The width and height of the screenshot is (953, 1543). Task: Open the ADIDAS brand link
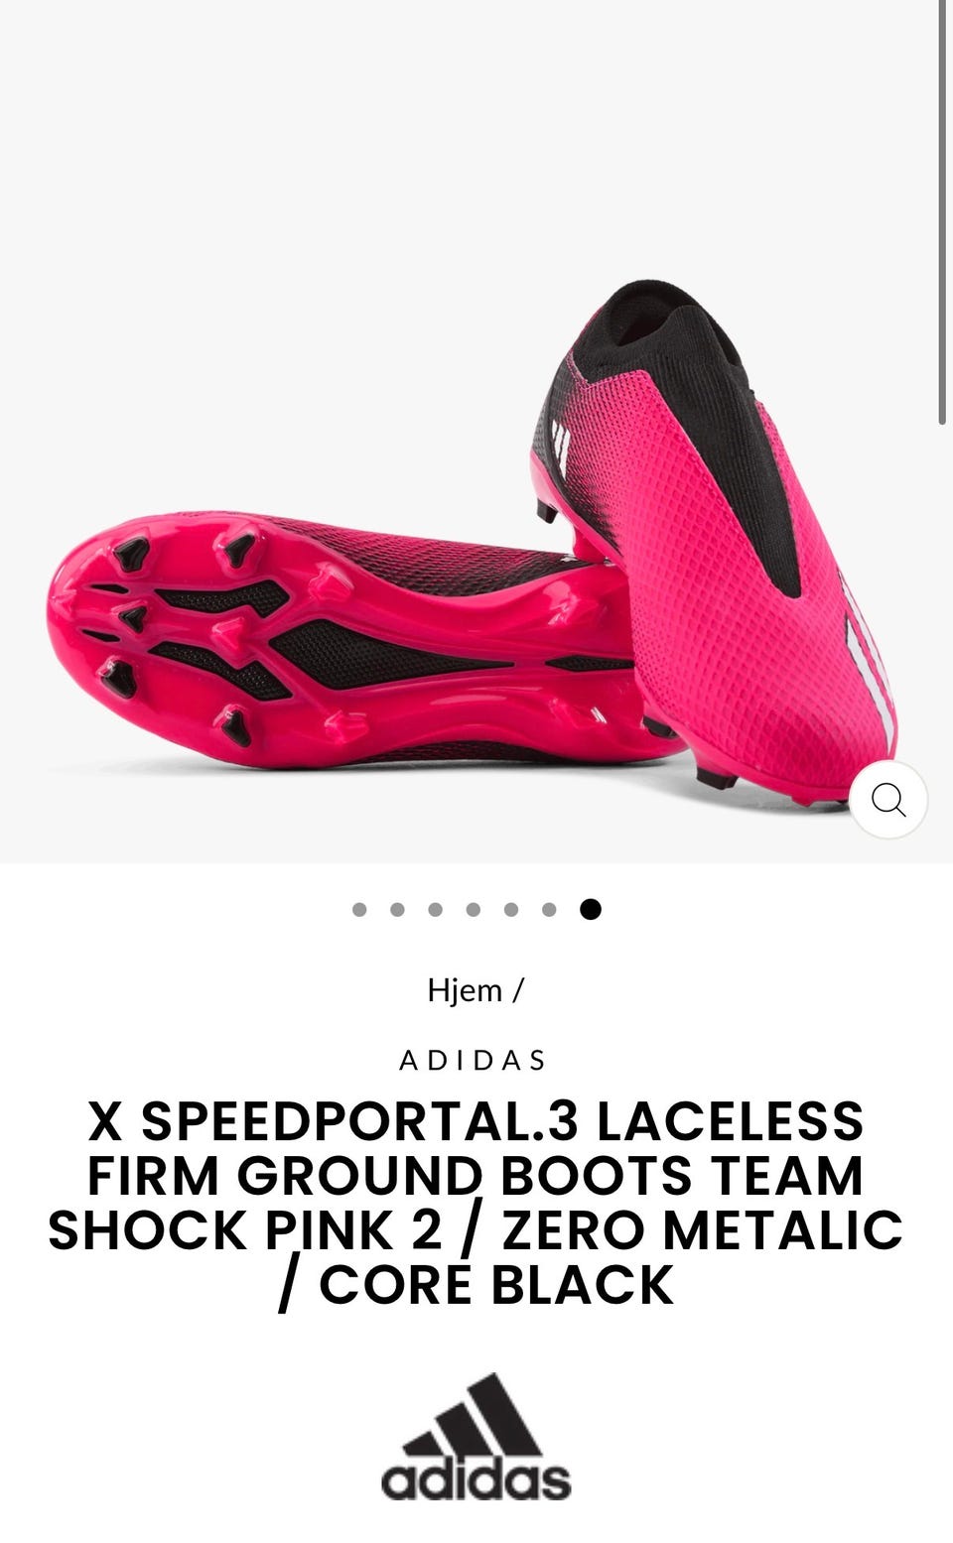[474, 1061]
